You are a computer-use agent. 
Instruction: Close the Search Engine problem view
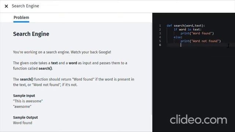(x=6, y=6)
